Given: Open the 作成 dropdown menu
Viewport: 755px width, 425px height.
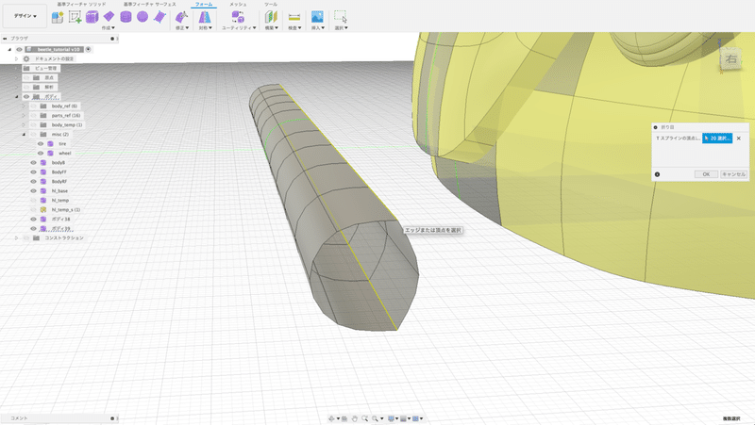Looking at the screenshot, I should point(108,28).
